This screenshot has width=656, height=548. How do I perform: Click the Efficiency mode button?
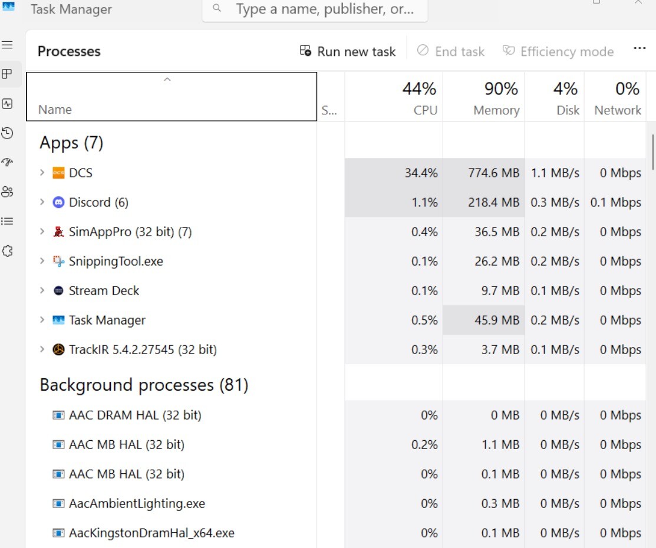click(558, 51)
